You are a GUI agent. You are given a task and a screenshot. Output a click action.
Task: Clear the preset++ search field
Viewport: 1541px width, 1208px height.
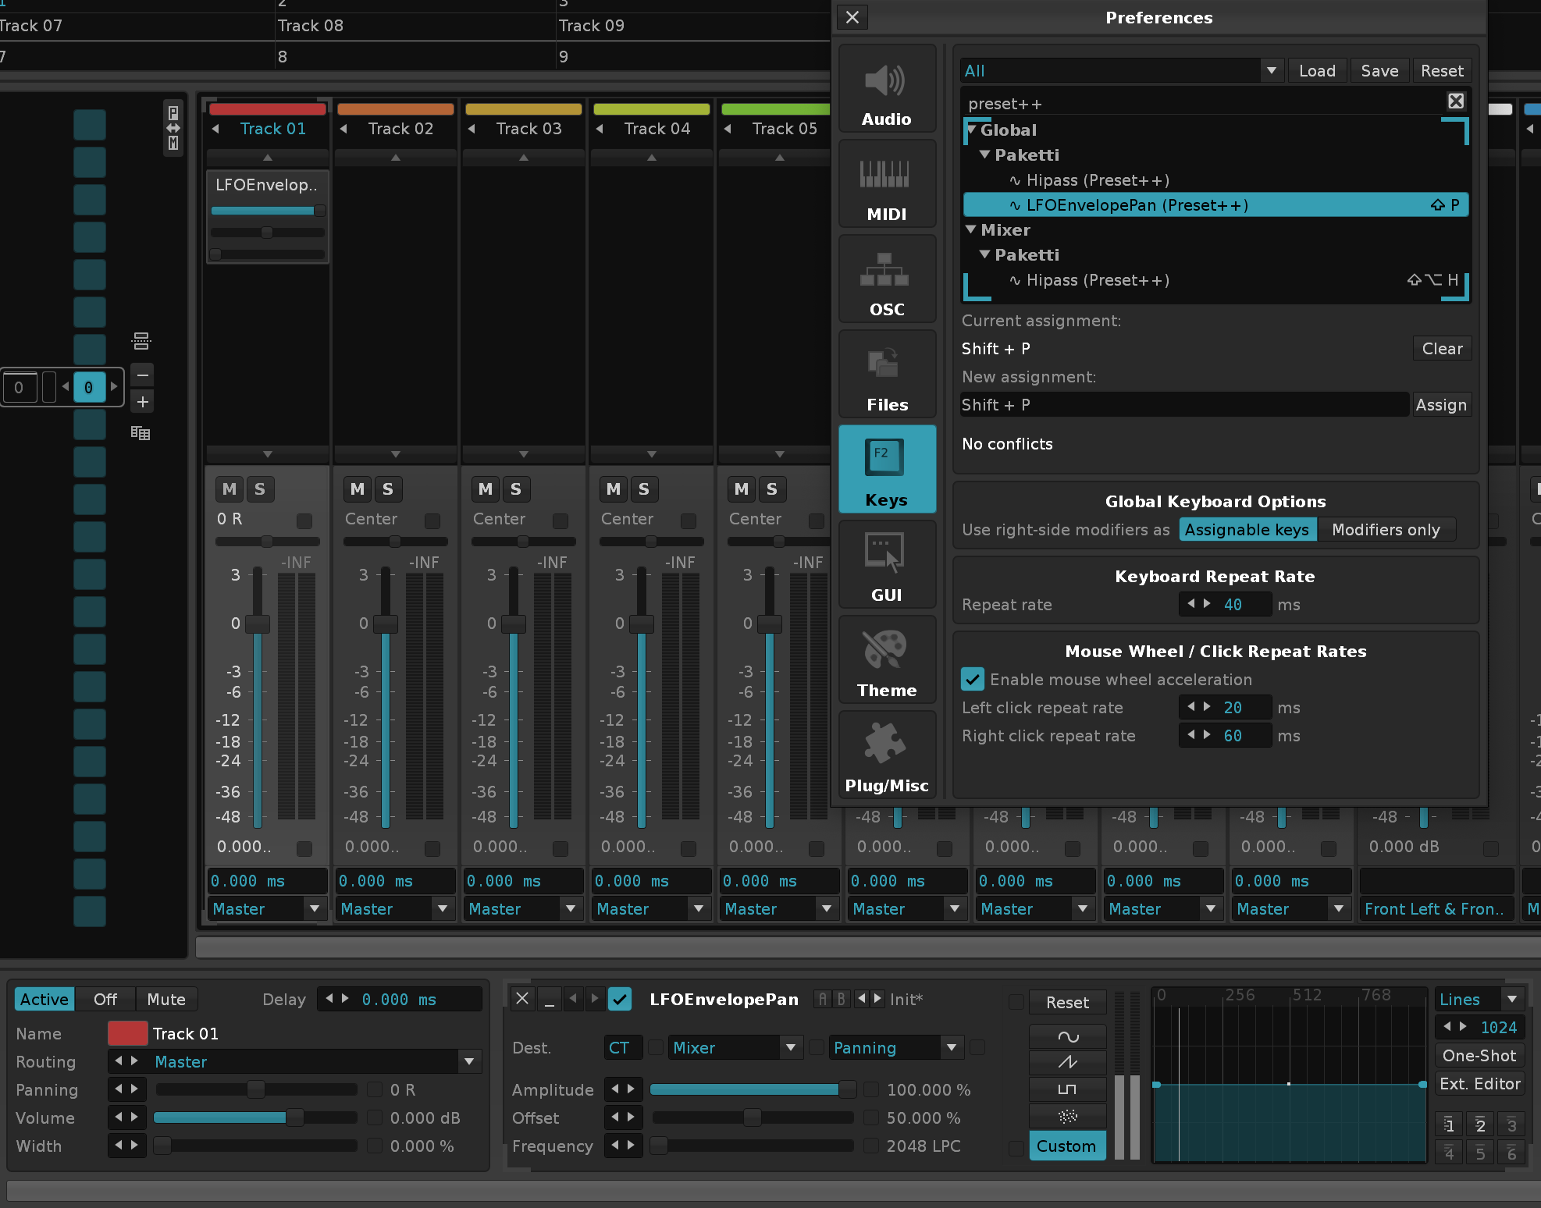coord(1455,101)
